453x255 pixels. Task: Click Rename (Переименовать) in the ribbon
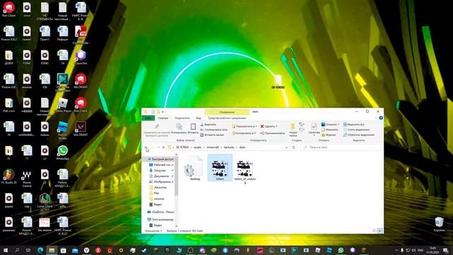coord(272,133)
